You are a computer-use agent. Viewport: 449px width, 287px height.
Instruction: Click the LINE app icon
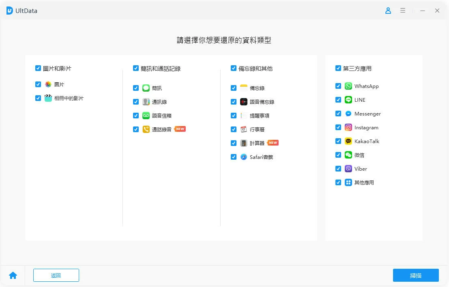348,100
